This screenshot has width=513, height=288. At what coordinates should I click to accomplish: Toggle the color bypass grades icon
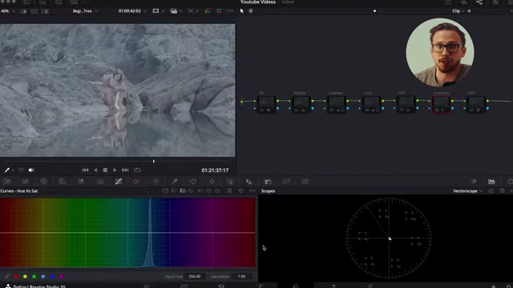point(208,10)
